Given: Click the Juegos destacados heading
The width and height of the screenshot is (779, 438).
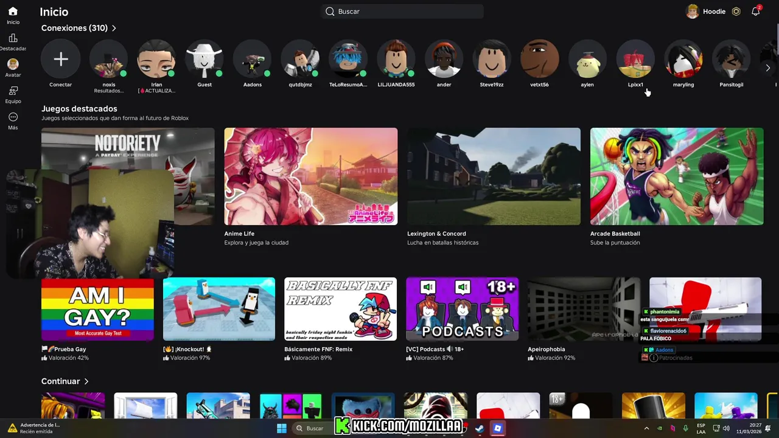Looking at the screenshot, I should [x=79, y=109].
